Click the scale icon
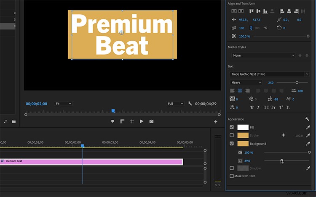This screenshot has height=197, width=316. (234, 28)
